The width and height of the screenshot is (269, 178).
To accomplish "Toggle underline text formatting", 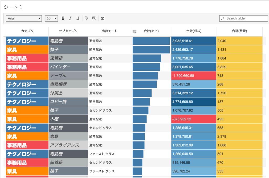I will [x=78, y=18].
